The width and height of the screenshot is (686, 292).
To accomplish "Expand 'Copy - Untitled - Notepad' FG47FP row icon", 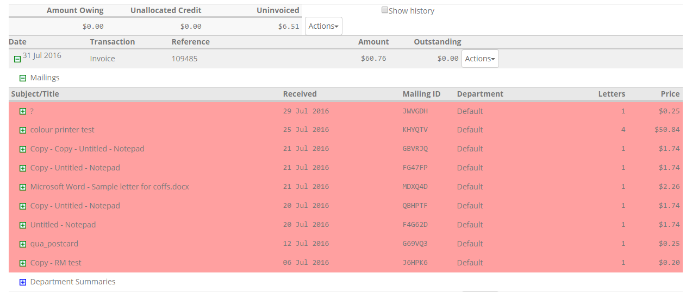I will point(23,168).
